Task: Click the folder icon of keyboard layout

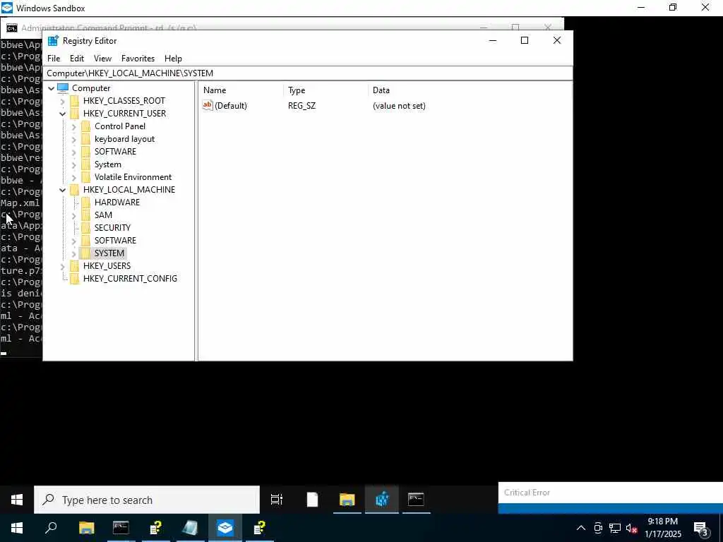Action: click(85, 139)
